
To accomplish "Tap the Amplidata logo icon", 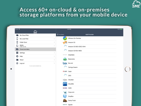I will click(65, 55).
